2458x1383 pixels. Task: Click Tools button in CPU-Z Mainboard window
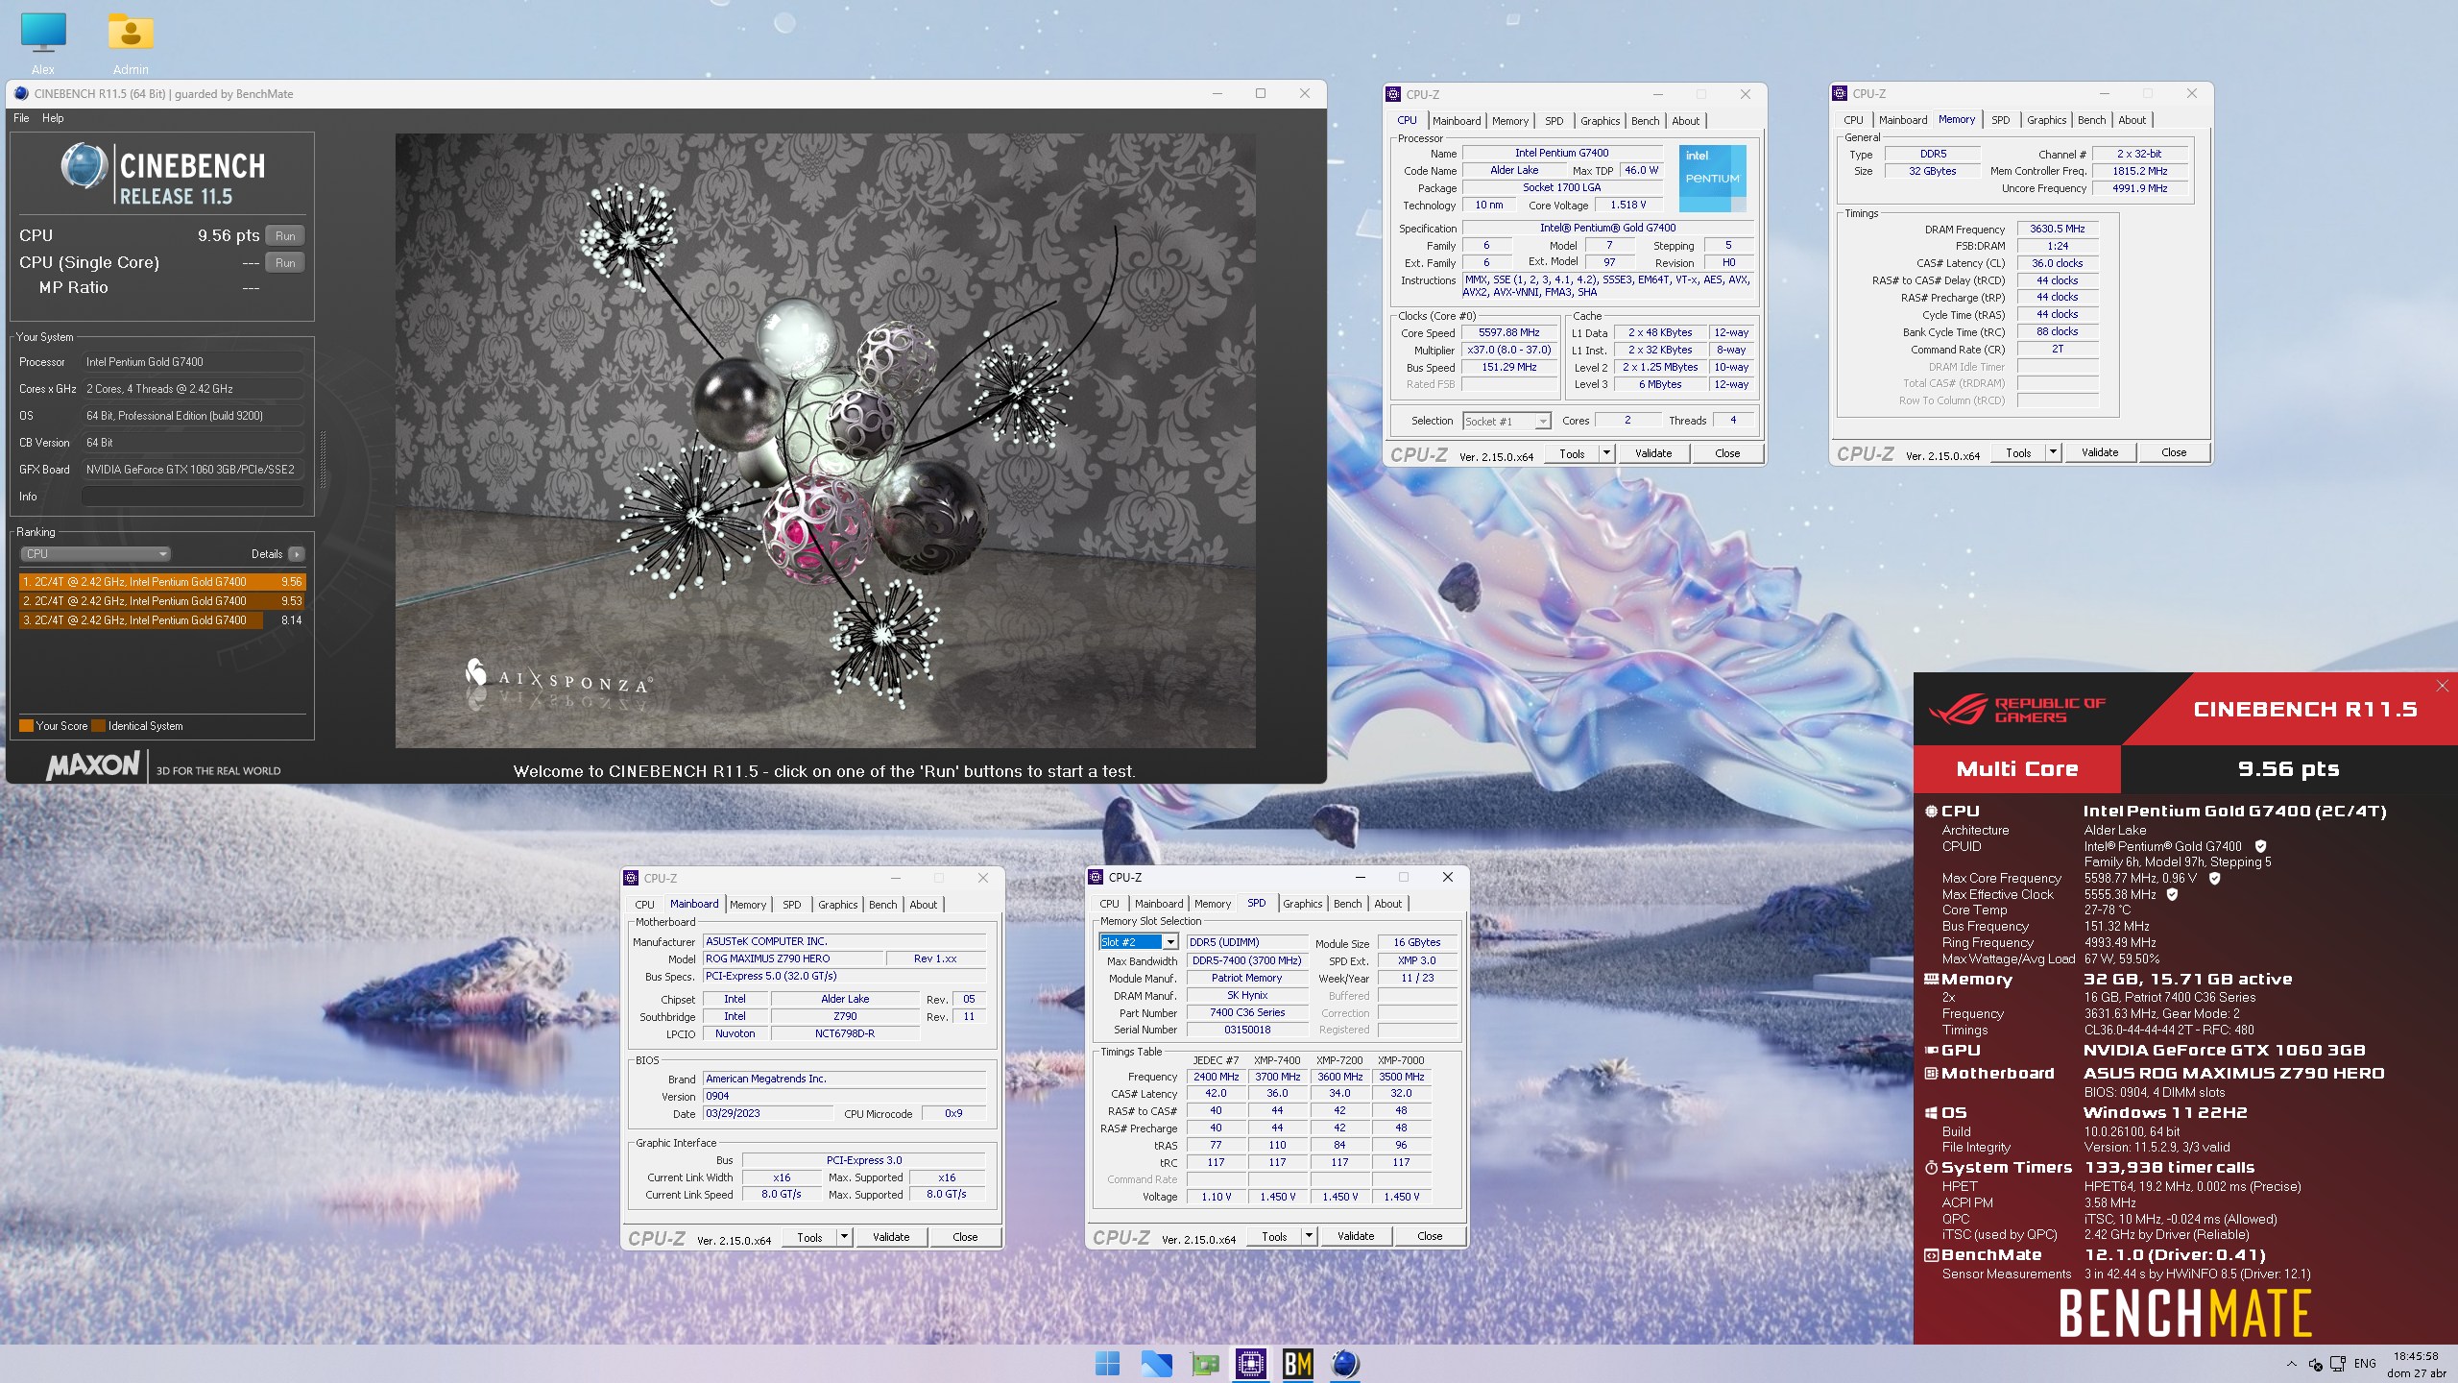click(x=809, y=1237)
